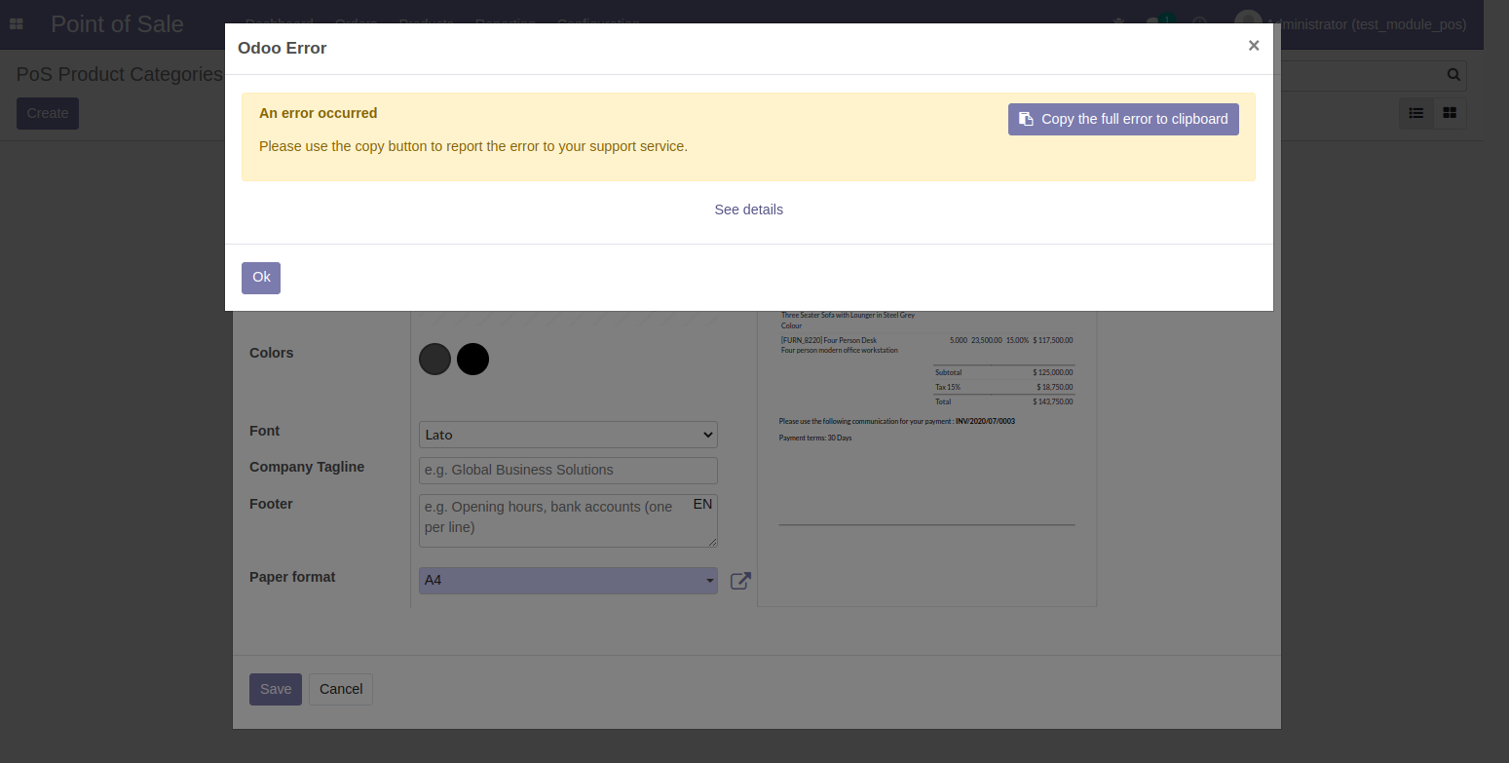
Task: Copy the full error to clipboard
Action: point(1122,119)
